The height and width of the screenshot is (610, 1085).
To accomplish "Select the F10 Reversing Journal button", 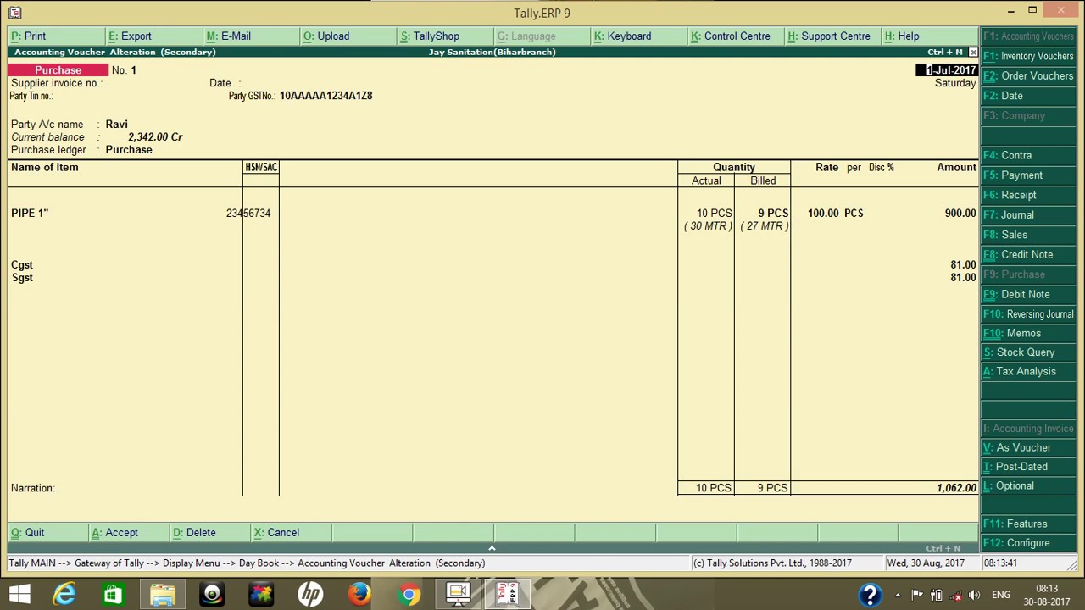I will coord(1028,314).
